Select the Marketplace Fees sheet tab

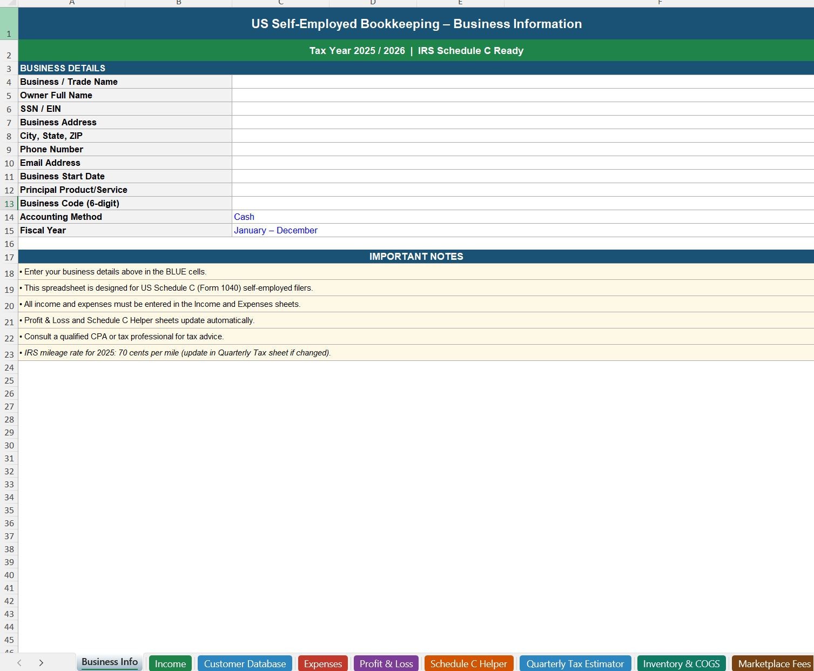click(x=773, y=663)
